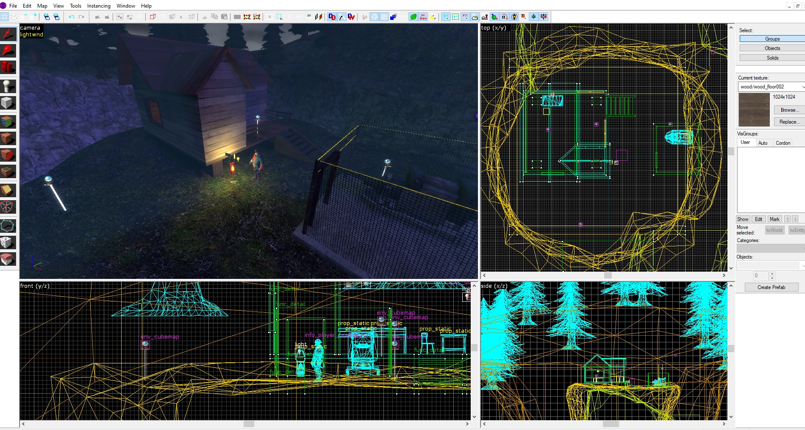Click the wood floor texture preview thumbnail
This screenshot has height=430, width=805.
754,110
